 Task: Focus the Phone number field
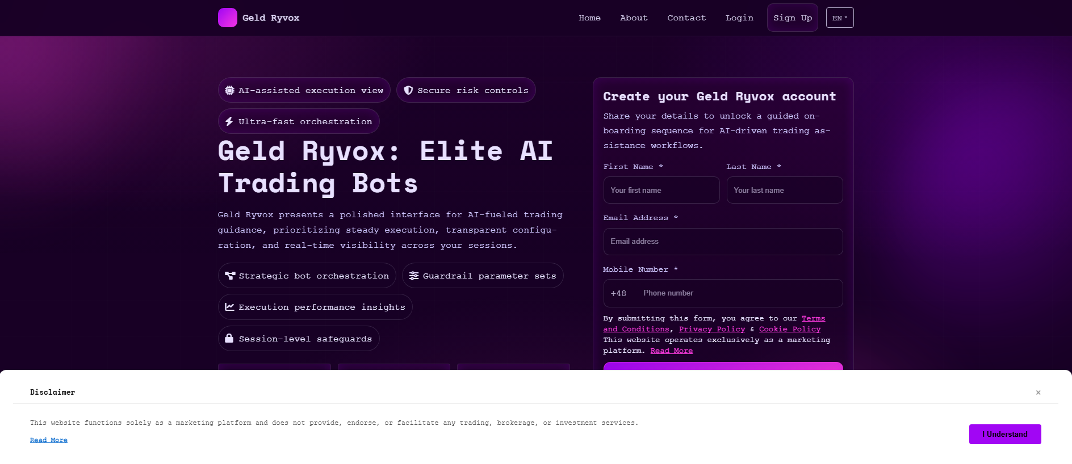(740, 293)
